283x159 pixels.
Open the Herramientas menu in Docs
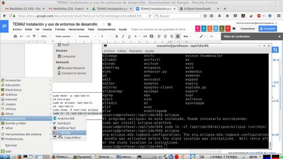pyautogui.click(x=76, y=30)
